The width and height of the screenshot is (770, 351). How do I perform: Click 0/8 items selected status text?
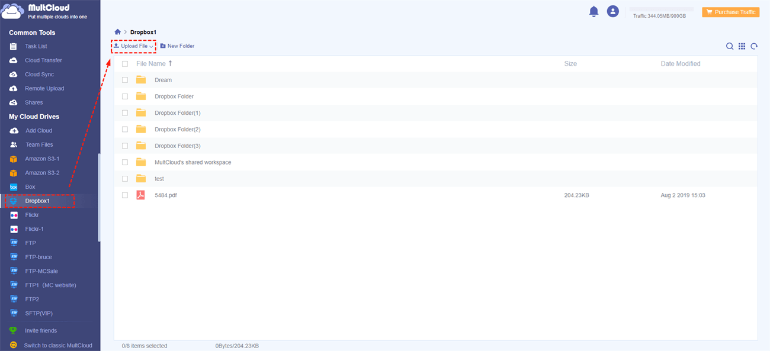pyautogui.click(x=145, y=346)
